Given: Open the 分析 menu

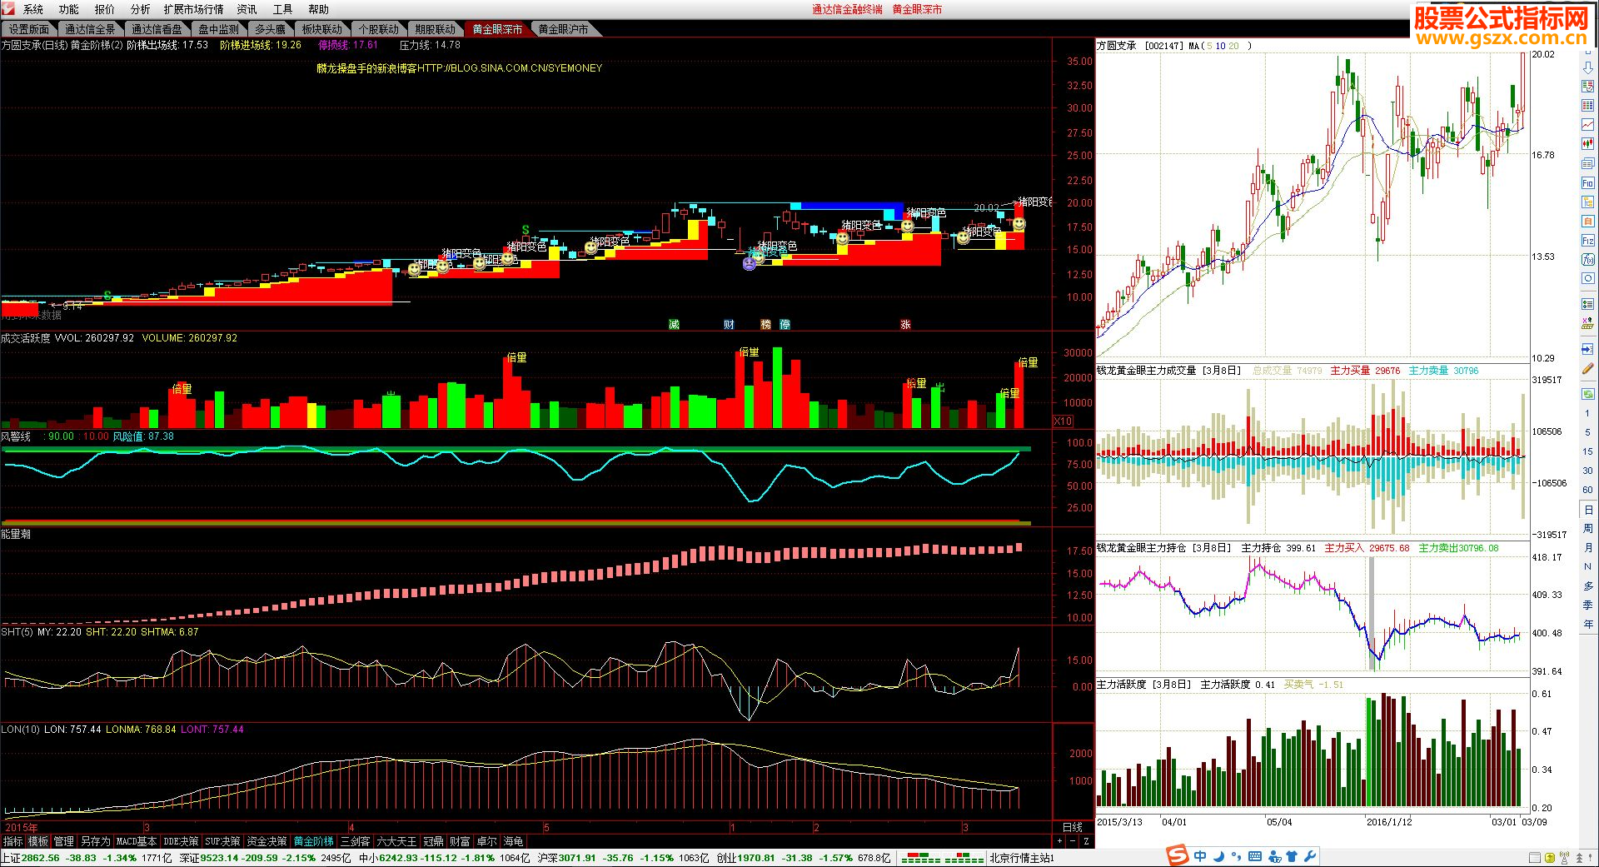Looking at the screenshot, I should pyautogui.click(x=141, y=9).
